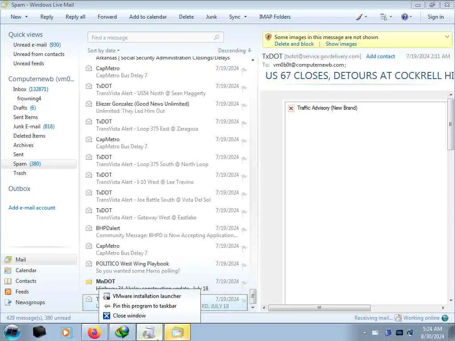Flag TxDOT Joe Battle South message
The height and width of the screenshot is (341, 455).
point(244,194)
